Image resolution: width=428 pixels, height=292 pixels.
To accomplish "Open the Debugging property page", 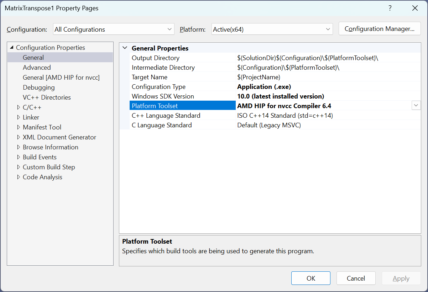I will pyautogui.click(x=39, y=87).
